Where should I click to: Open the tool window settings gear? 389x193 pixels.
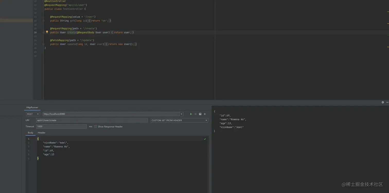coord(383,102)
